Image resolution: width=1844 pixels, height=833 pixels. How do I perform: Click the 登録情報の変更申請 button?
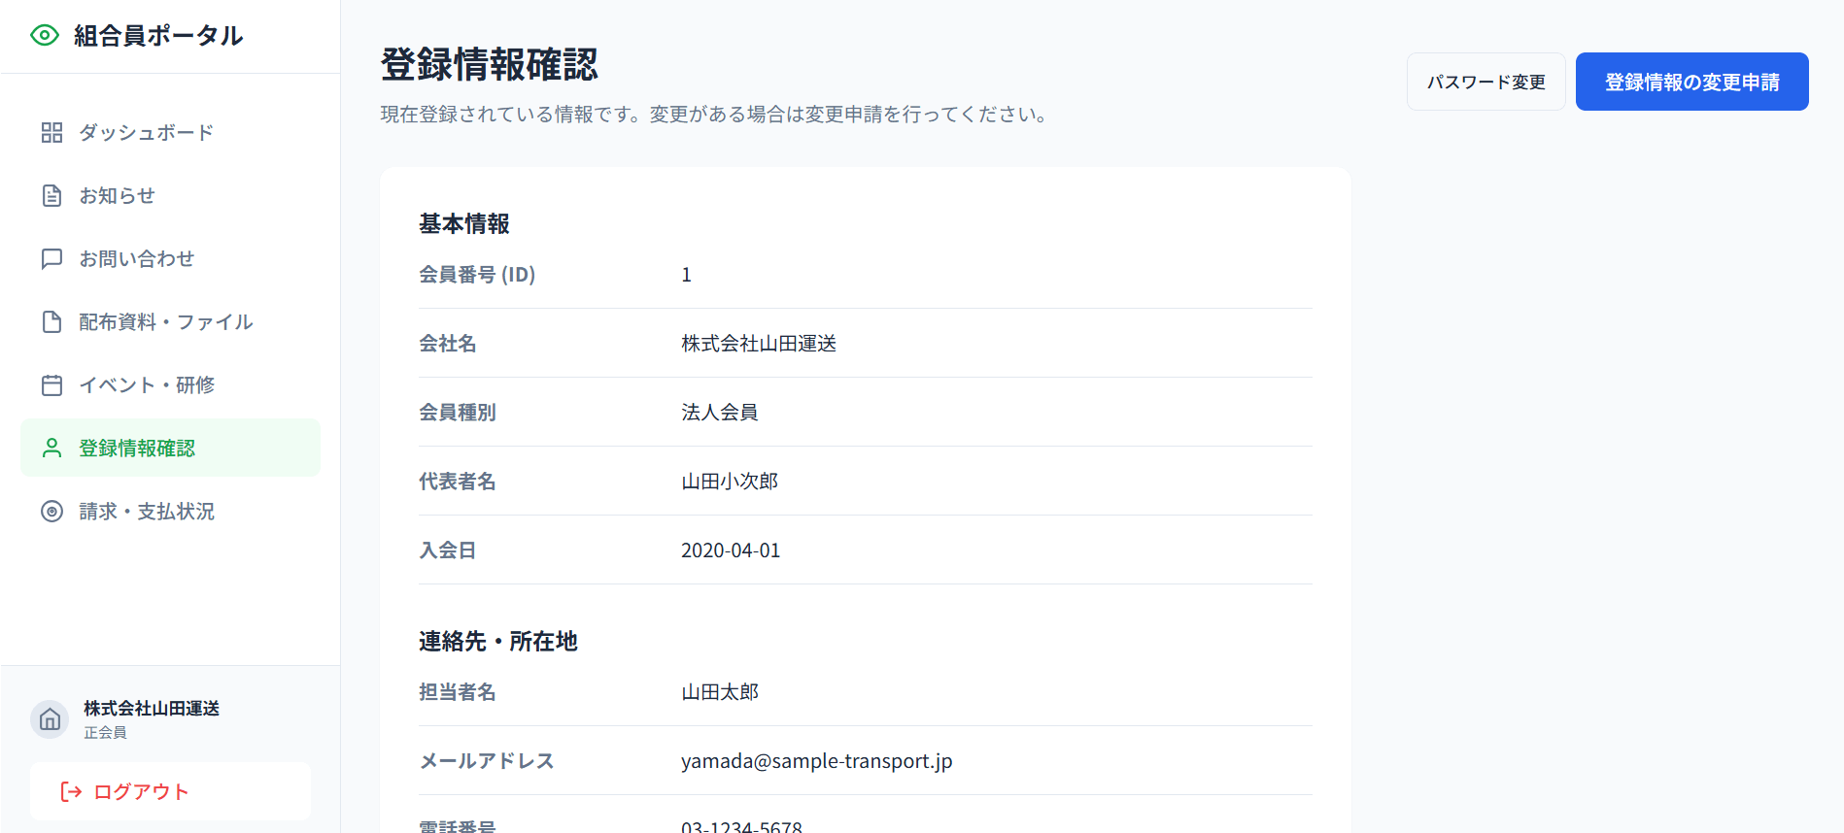pos(1691,83)
